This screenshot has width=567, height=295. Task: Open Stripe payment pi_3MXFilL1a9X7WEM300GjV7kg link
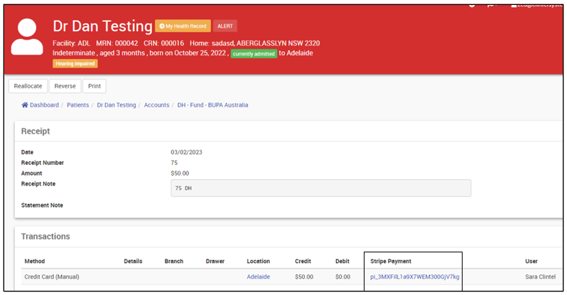pos(415,277)
